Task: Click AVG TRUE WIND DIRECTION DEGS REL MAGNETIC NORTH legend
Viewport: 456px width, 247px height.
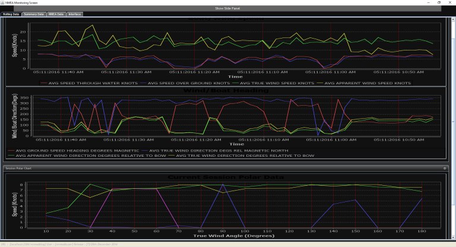Action: coord(214,151)
